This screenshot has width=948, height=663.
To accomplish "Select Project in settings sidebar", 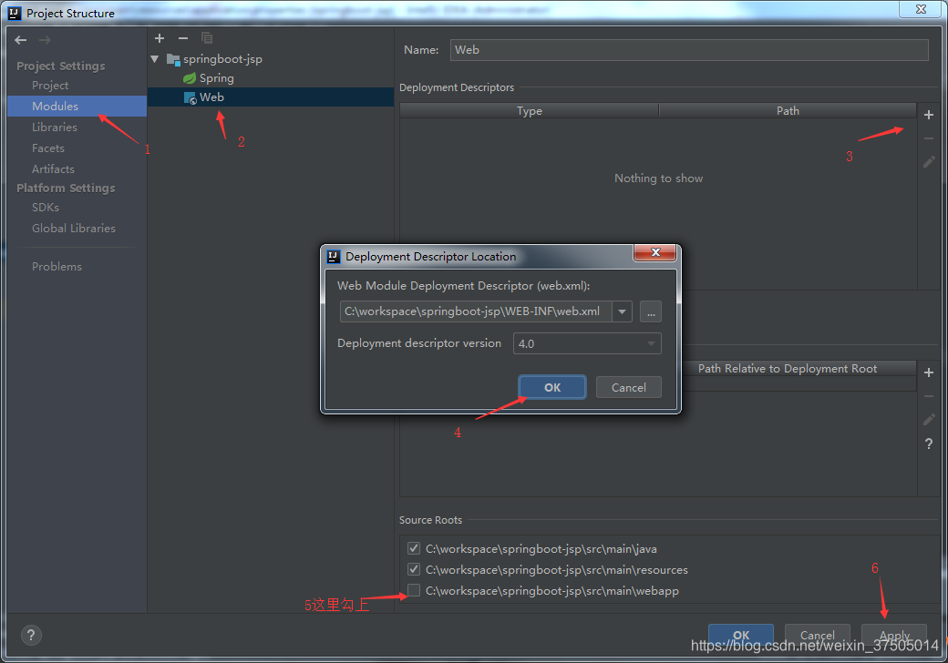I will pyautogui.click(x=50, y=85).
